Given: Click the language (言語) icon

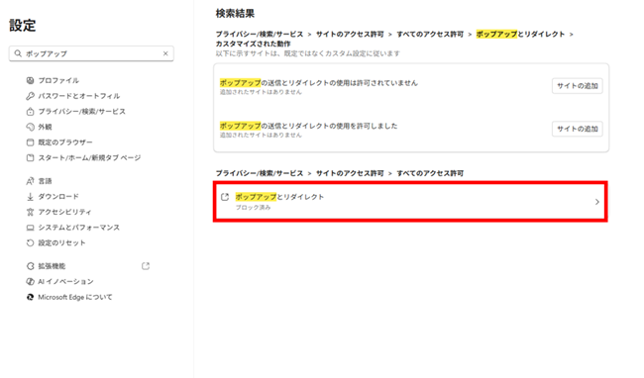Looking at the screenshot, I should 30,181.
